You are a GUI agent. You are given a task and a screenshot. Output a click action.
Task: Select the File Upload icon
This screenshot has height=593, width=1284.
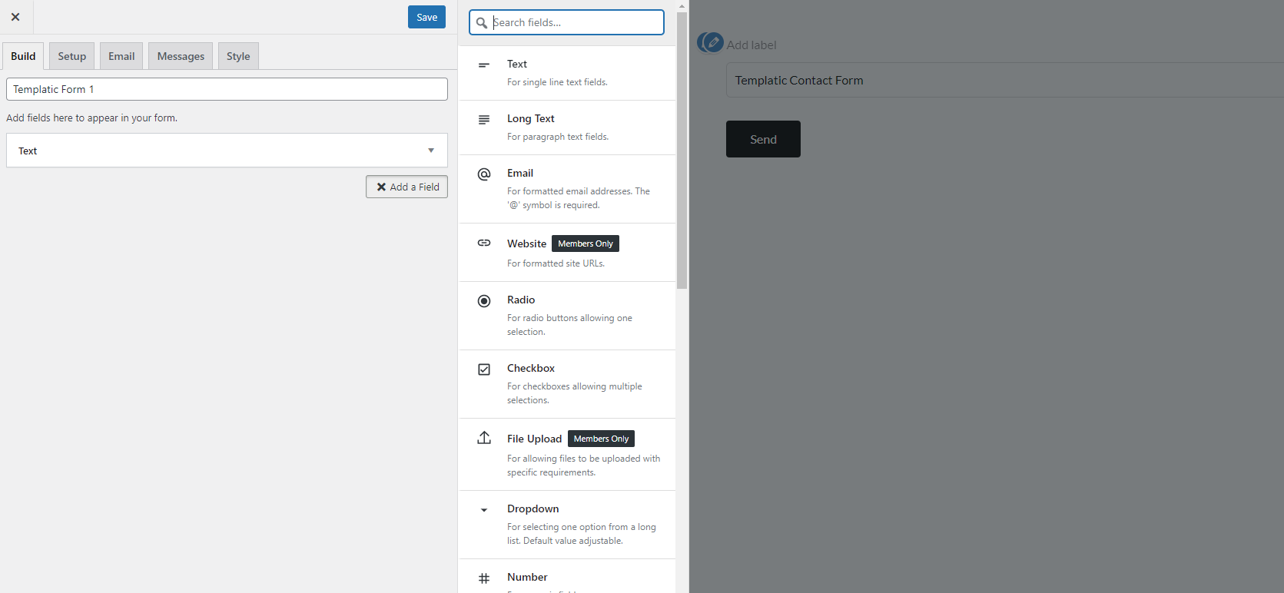[x=484, y=438]
